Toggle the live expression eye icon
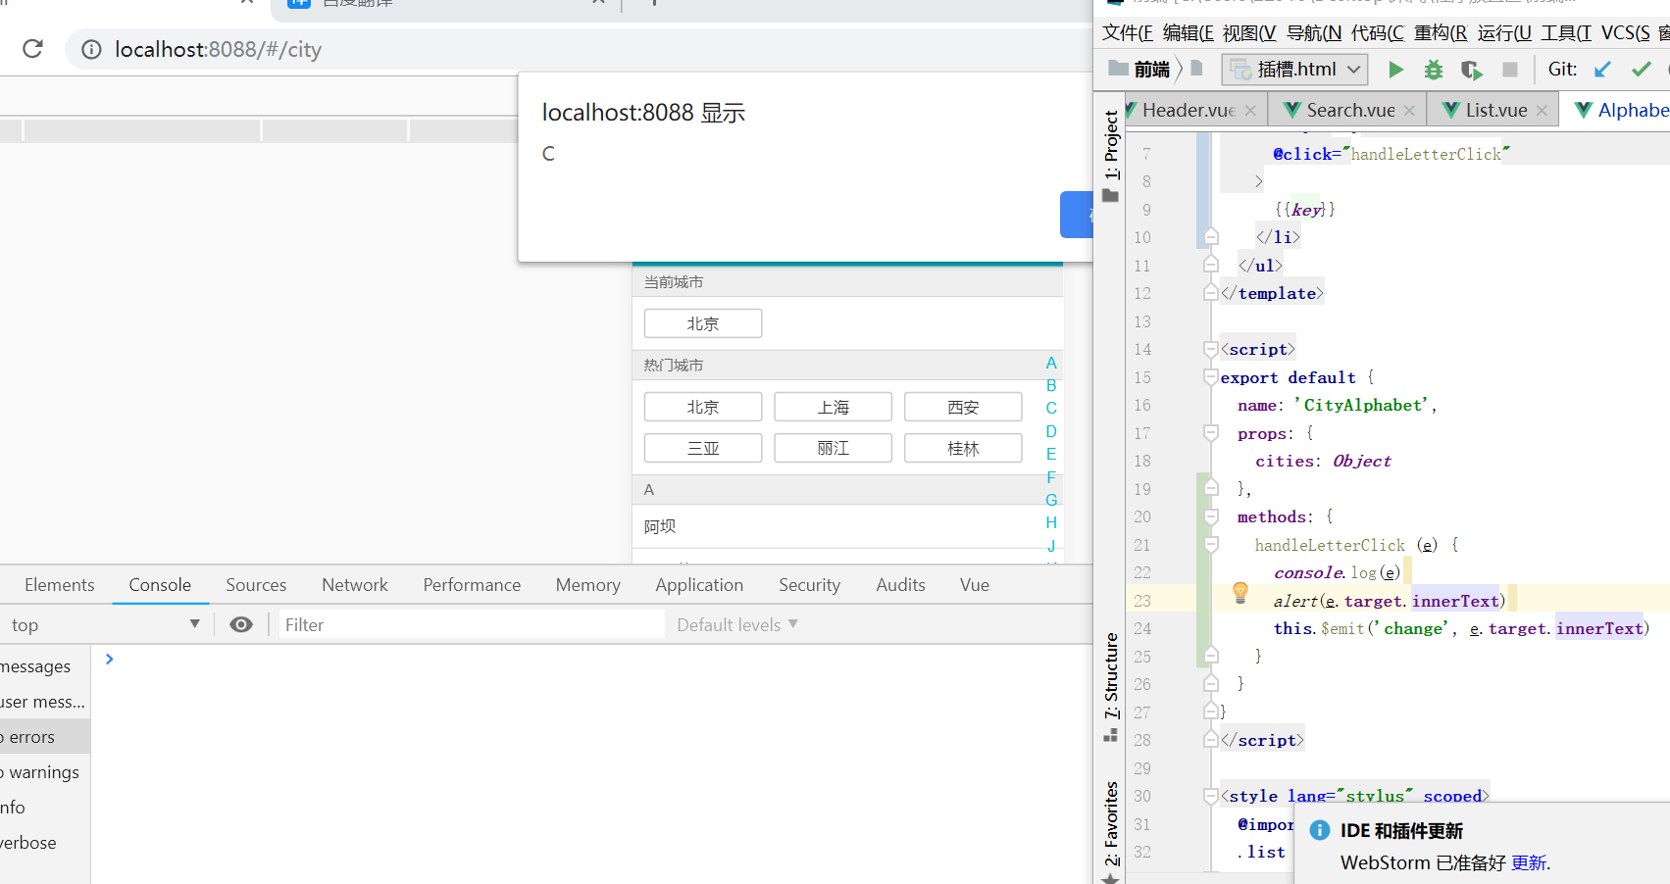 [x=241, y=625]
